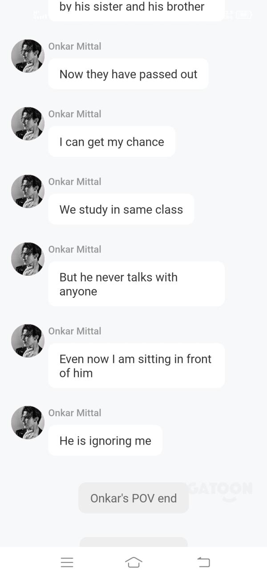
Task: Tap the battery indicator in status bar
Action: point(243,15)
